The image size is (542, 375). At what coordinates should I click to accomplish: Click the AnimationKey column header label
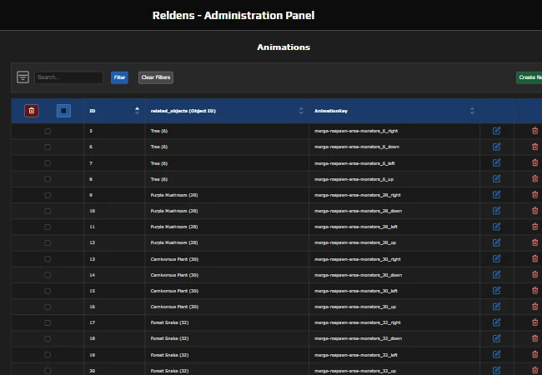[x=331, y=111]
